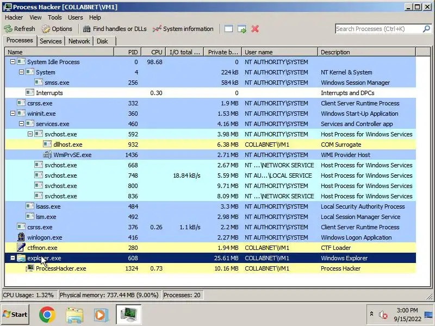This screenshot has width=435, height=326.
Task: Select the svchost.exe row with PID 800
Action: [210, 185]
